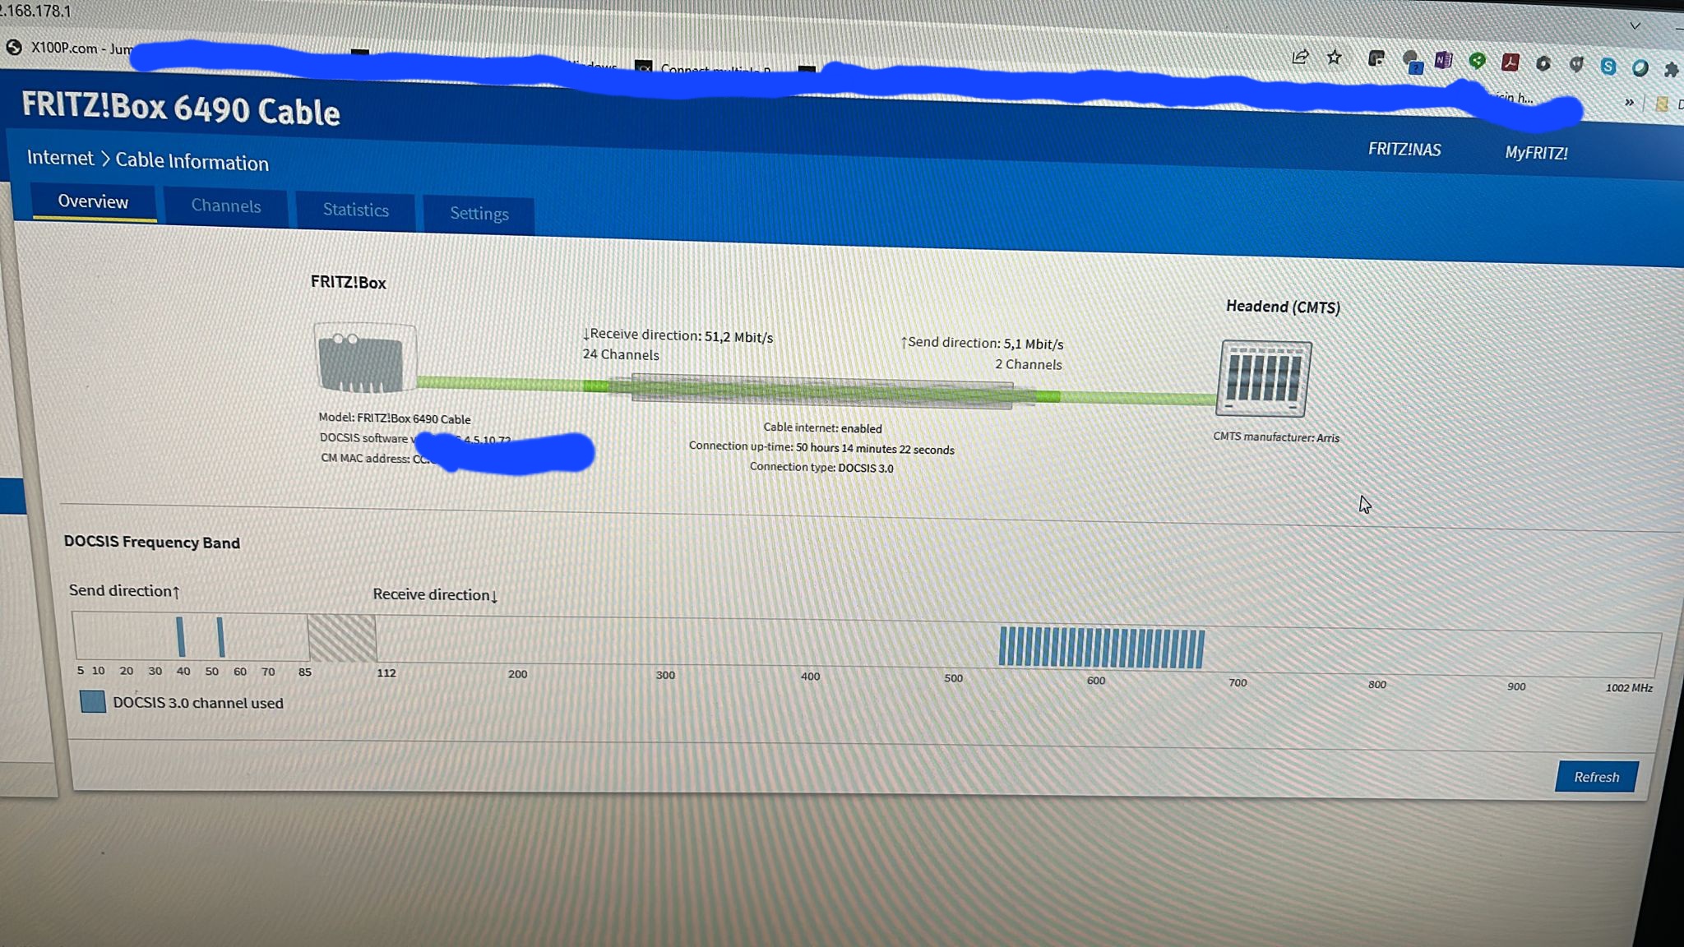The height and width of the screenshot is (947, 1684).
Task: Click the gray quote-bubble extension icon
Action: click(1576, 64)
